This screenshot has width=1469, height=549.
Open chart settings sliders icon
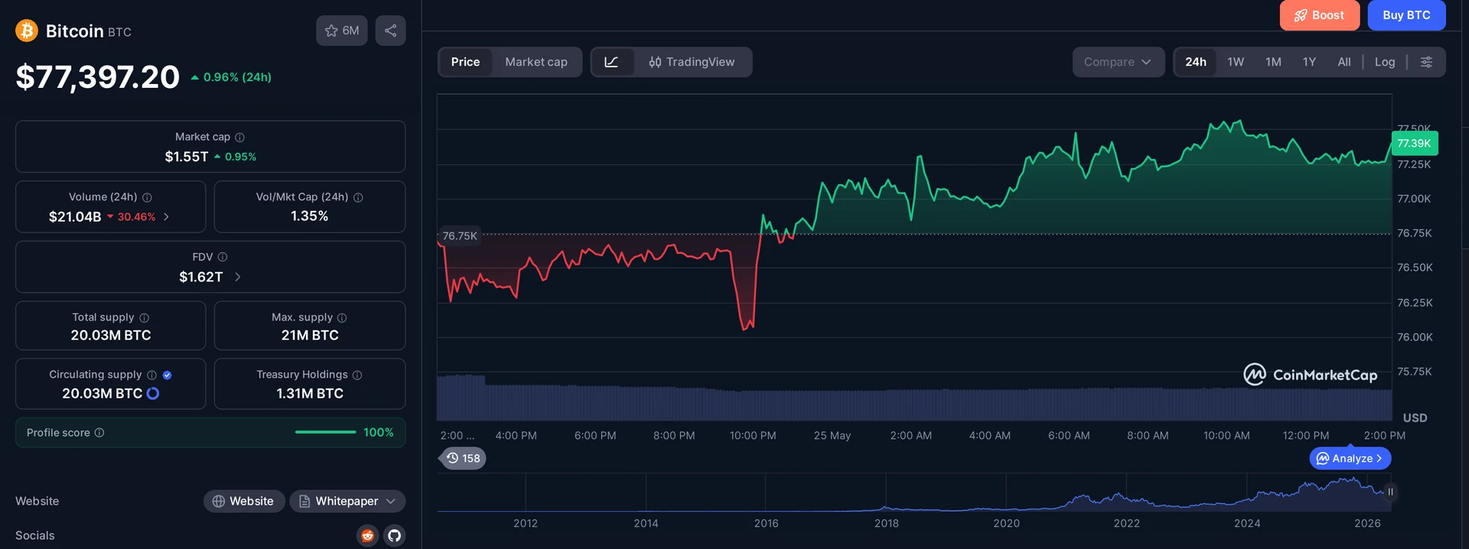point(1426,62)
